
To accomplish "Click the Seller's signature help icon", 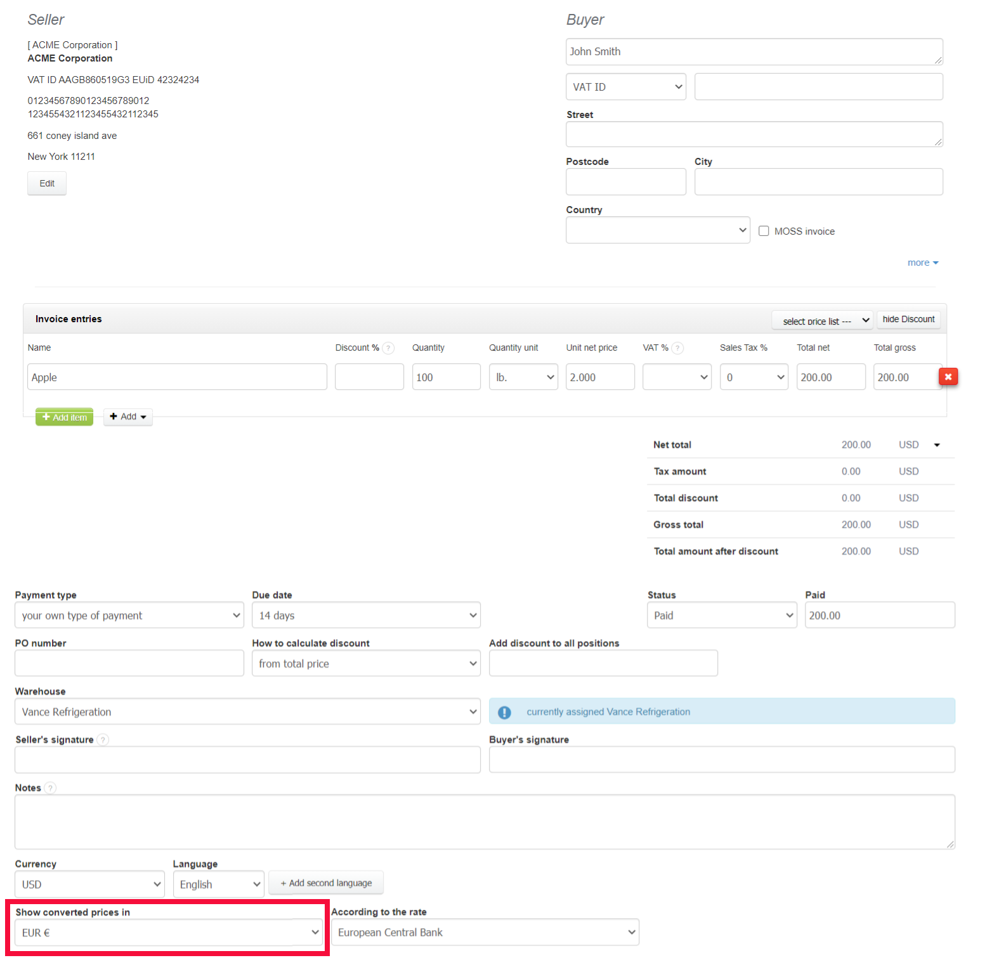I will point(103,740).
